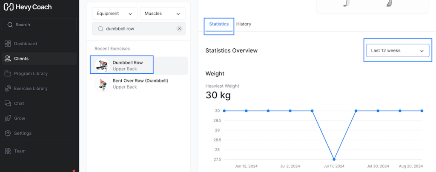Open Settings gear icon

pos(8,133)
